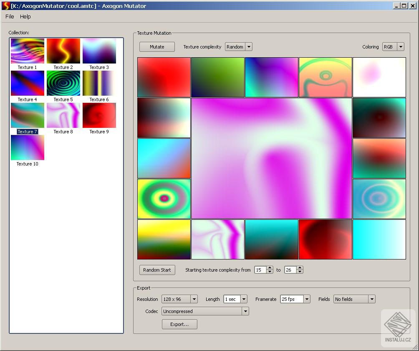Select Texture 5 green spiral thumbnail
This screenshot has height=351, width=419.
[63, 83]
